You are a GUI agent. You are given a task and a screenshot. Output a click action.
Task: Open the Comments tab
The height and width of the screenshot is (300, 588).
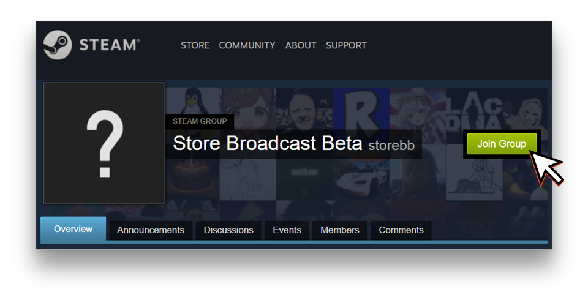pyautogui.click(x=401, y=230)
